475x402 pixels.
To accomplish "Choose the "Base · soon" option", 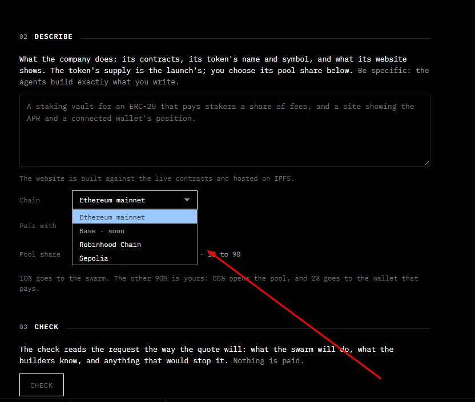I will (x=135, y=231).
